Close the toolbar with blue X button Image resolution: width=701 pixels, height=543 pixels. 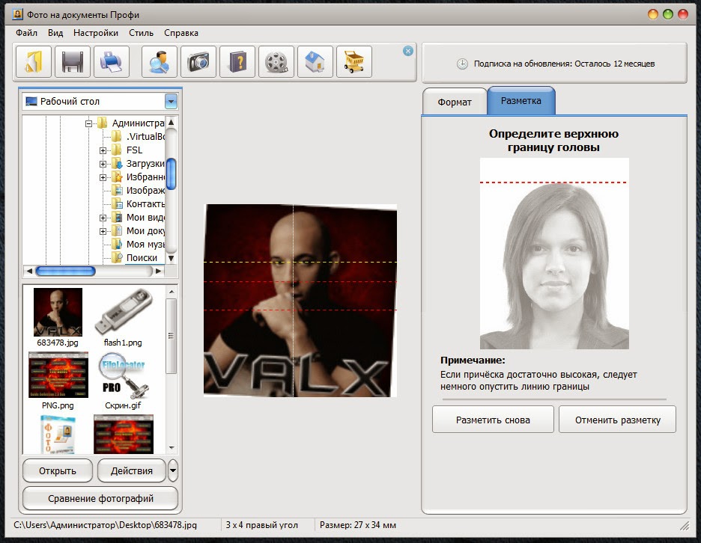click(407, 51)
